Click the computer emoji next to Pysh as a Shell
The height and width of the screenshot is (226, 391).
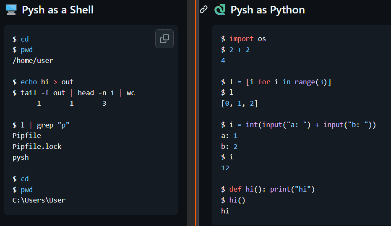click(11, 10)
